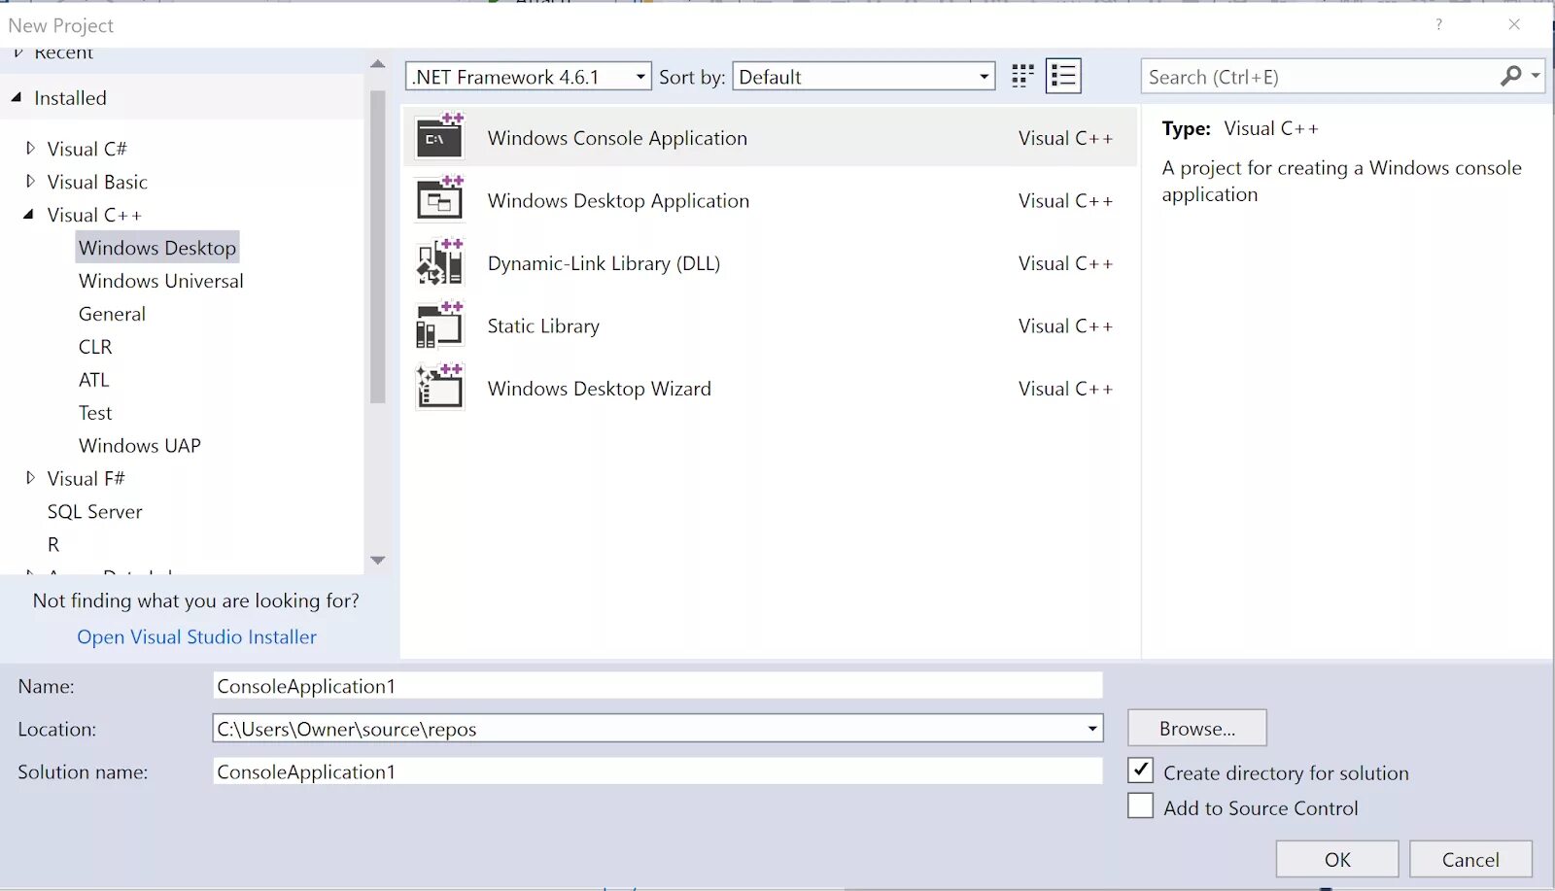1555x891 pixels.
Task: Expand the Visual C# node
Action: 30,148
